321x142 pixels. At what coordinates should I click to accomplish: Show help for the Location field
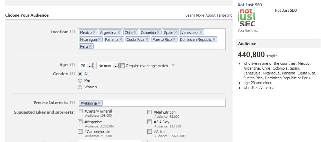point(72,32)
